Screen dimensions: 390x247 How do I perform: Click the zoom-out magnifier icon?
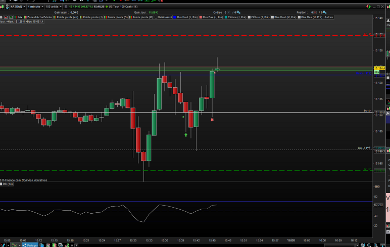[x=369, y=245]
